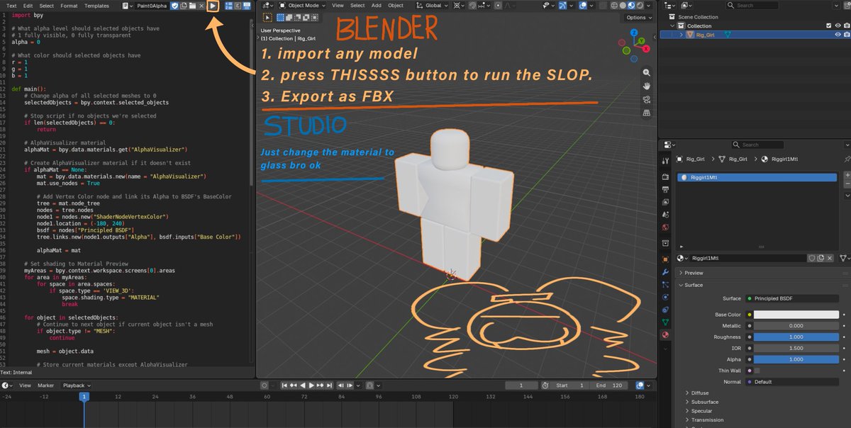Open the Tool properties tab
Viewport: 851px width, 428px height.
pos(665,160)
